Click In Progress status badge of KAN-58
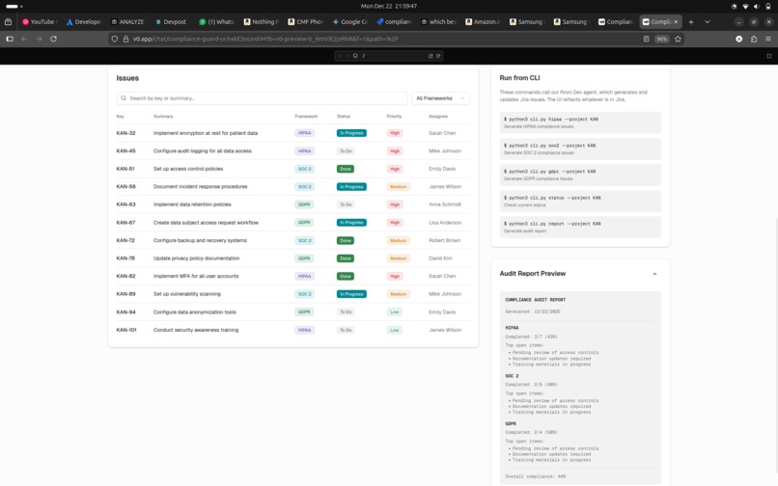 point(351,186)
